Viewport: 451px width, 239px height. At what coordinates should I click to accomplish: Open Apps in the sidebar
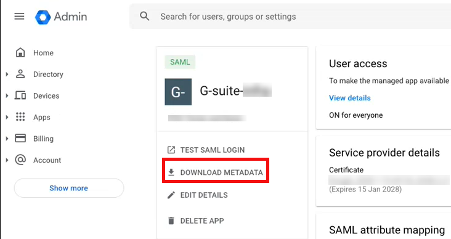pos(42,117)
